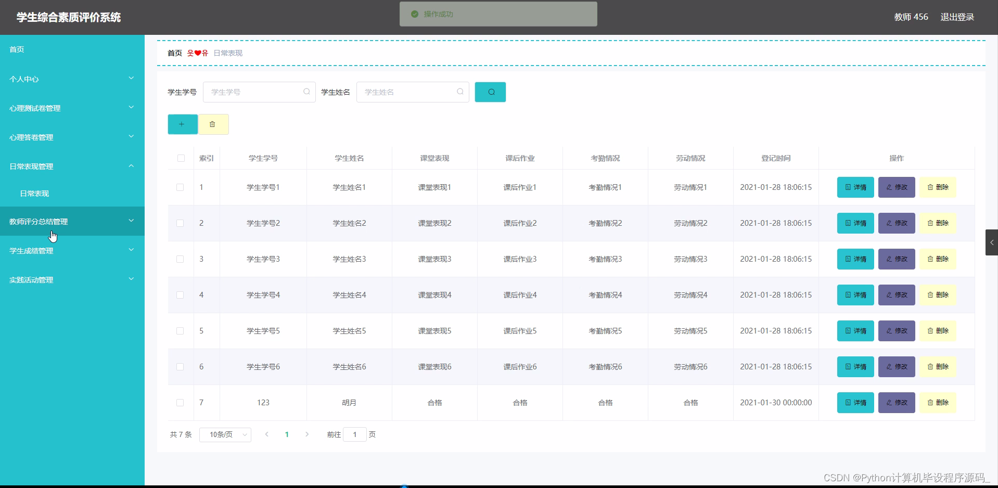Check the checkbox for row 6
The image size is (998, 488).
pyautogui.click(x=180, y=367)
